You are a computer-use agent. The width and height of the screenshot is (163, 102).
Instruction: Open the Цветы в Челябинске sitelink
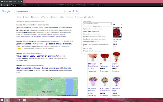pyautogui.click(x=48, y=36)
